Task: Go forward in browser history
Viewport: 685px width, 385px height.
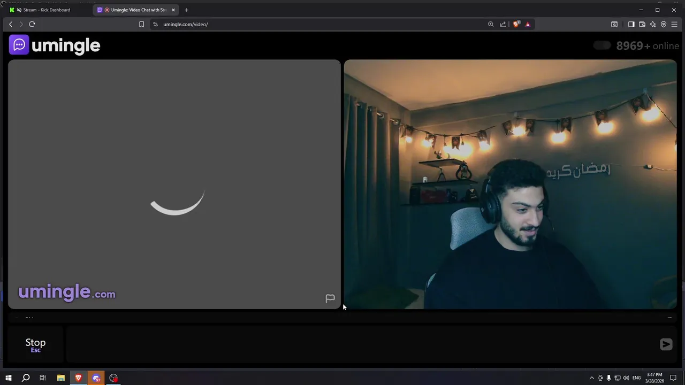Action: tap(21, 24)
